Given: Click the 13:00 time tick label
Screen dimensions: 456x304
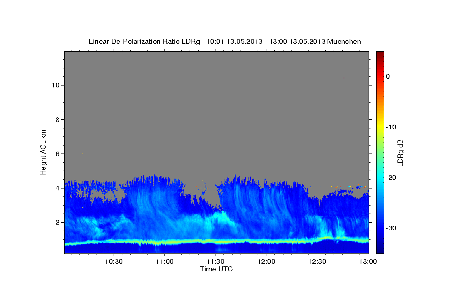Looking at the screenshot, I should tap(368, 262).
